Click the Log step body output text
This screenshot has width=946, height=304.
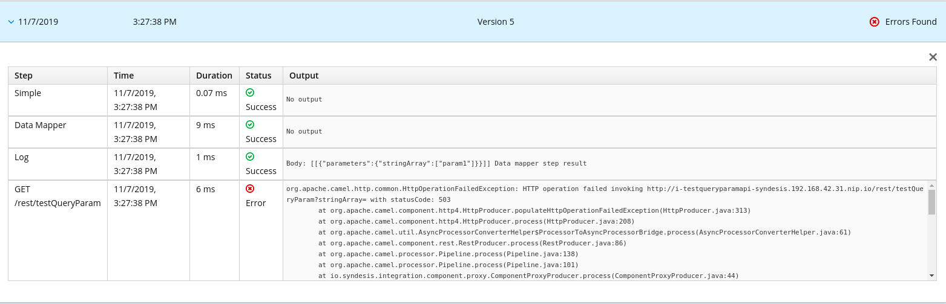pos(436,163)
